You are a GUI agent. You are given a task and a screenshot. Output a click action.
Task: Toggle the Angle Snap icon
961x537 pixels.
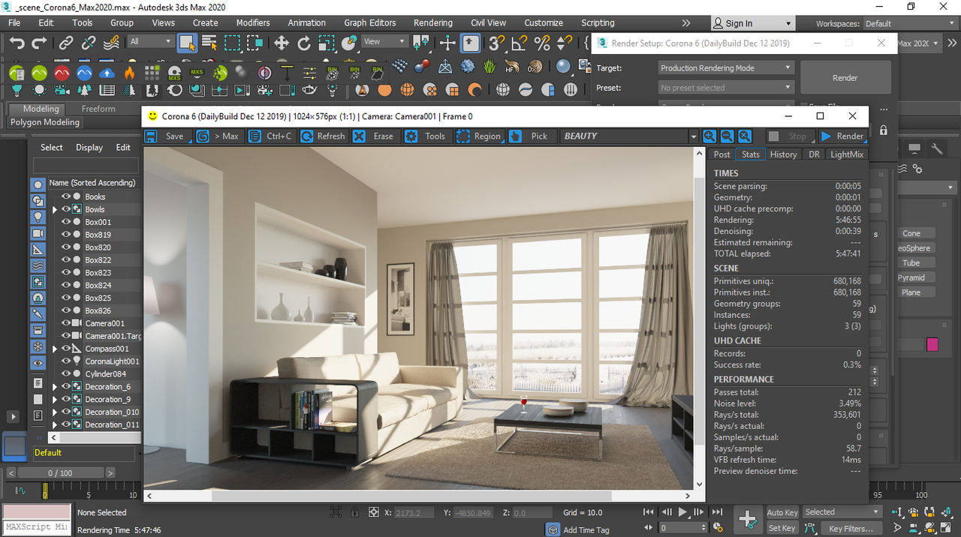(x=518, y=43)
